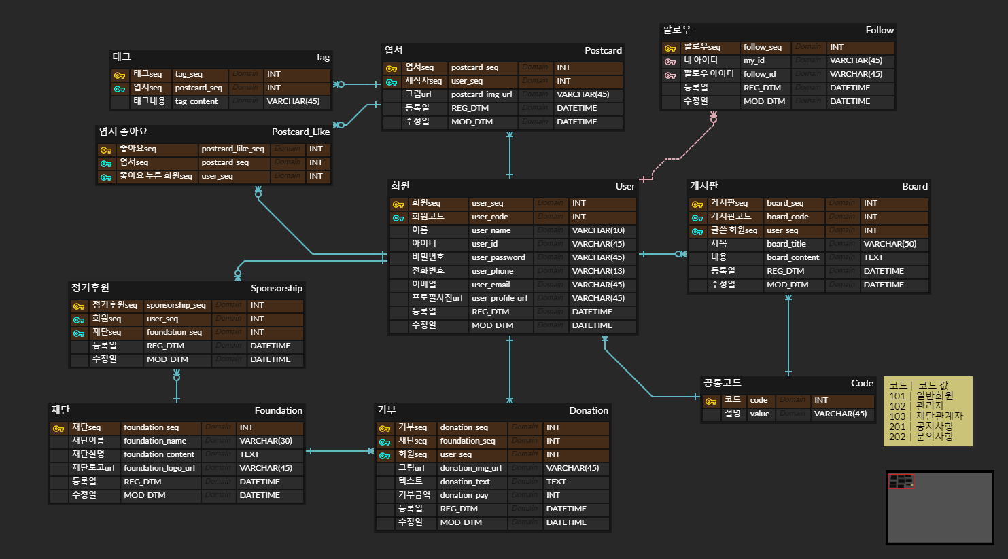Click the board_content column name
1008x559 pixels.
point(793,257)
